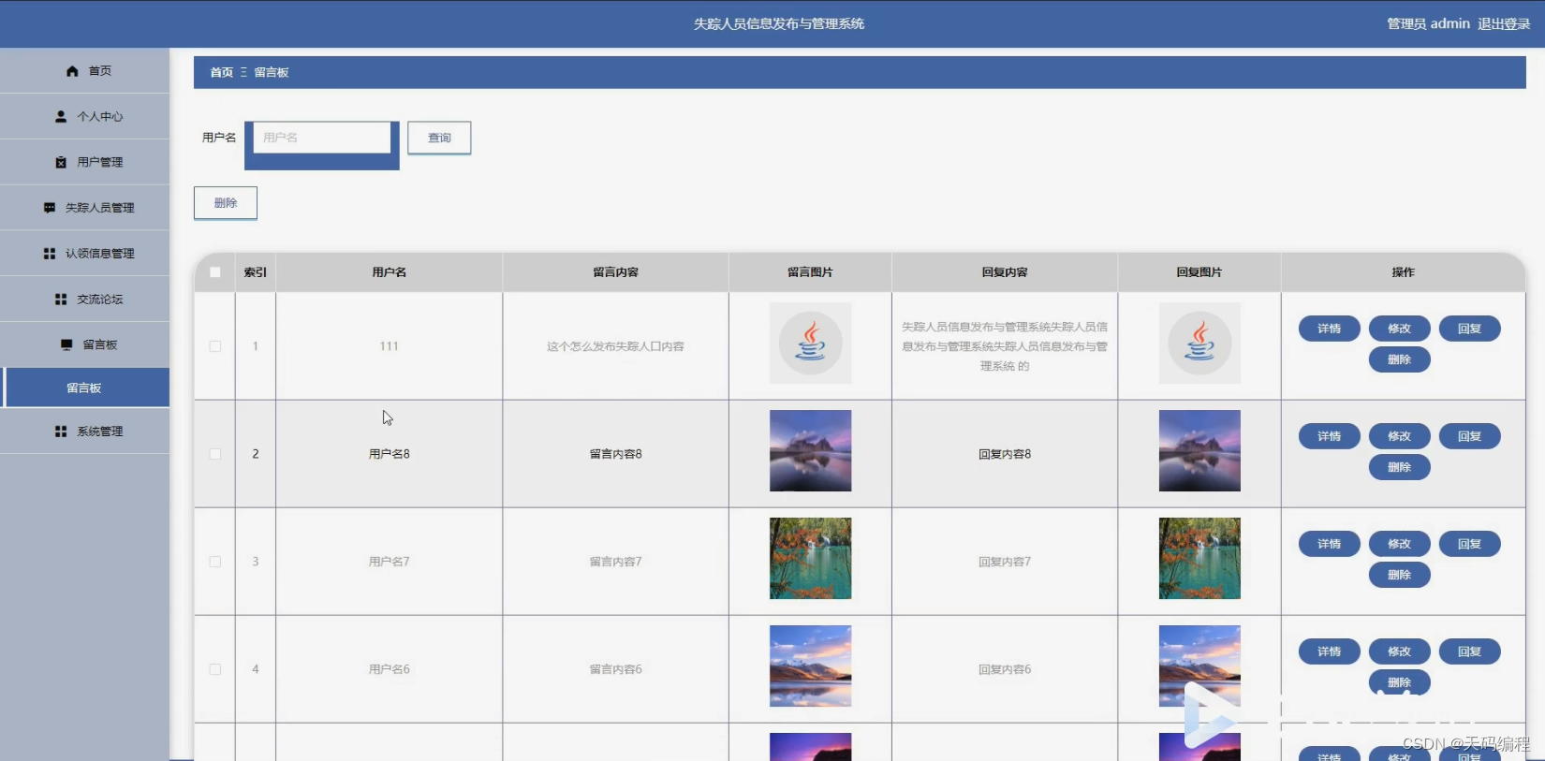Screen dimensions: 1545x761
Task: Open 认领信息管理 menu item
Action: (84, 254)
